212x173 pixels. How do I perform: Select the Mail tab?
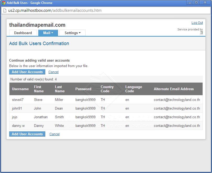(x=46, y=33)
